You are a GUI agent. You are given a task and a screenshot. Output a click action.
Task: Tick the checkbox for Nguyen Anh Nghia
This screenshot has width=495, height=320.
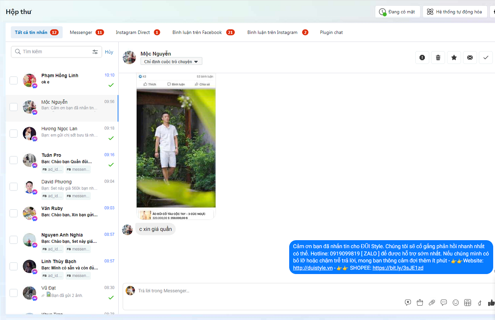(x=14, y=239)
